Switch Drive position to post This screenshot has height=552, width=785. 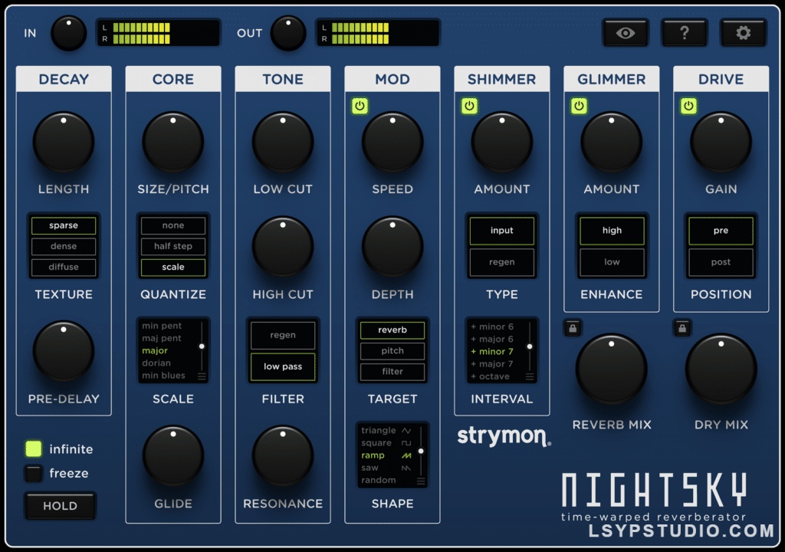pyautogui.click(x=720, y=262)
